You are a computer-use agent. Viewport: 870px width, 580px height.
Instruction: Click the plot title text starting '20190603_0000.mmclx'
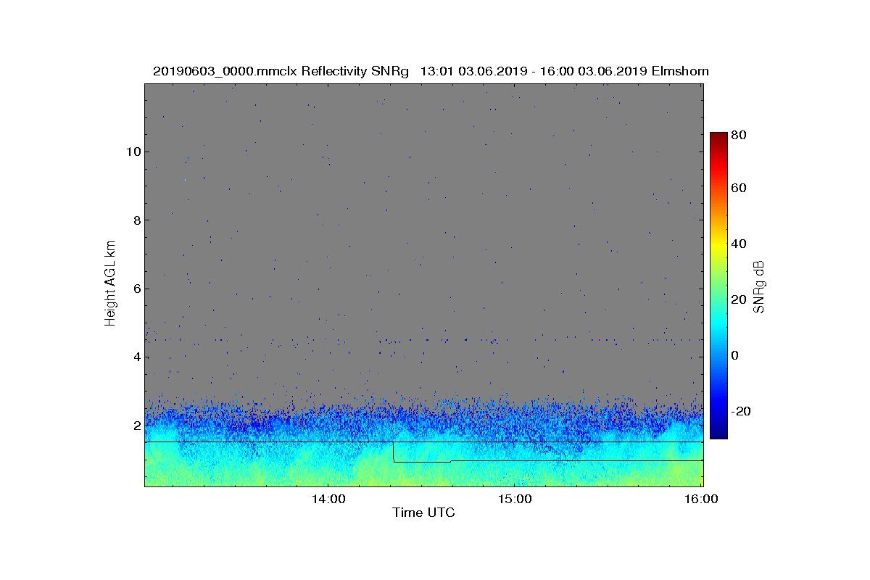click(x=431, y=71)
